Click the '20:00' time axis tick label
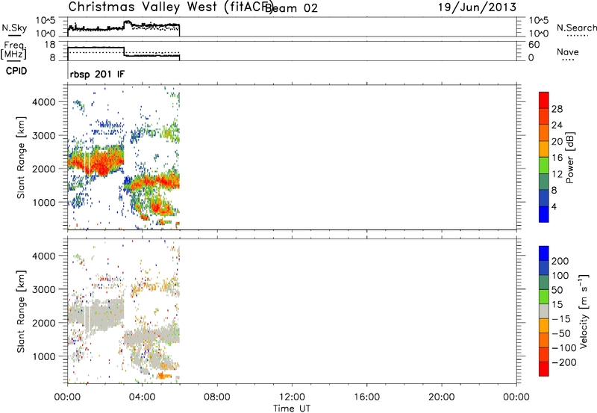The height and width of the screenshot is (413, 597). 442,397
